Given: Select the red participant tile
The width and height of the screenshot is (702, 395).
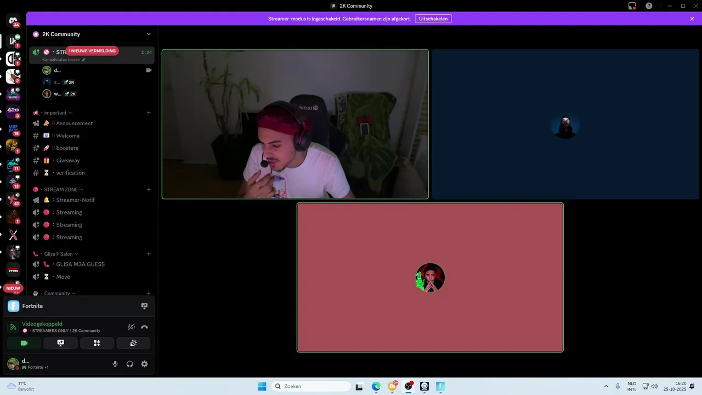Looking at the screenshot, I should click(x=430, y=277).
